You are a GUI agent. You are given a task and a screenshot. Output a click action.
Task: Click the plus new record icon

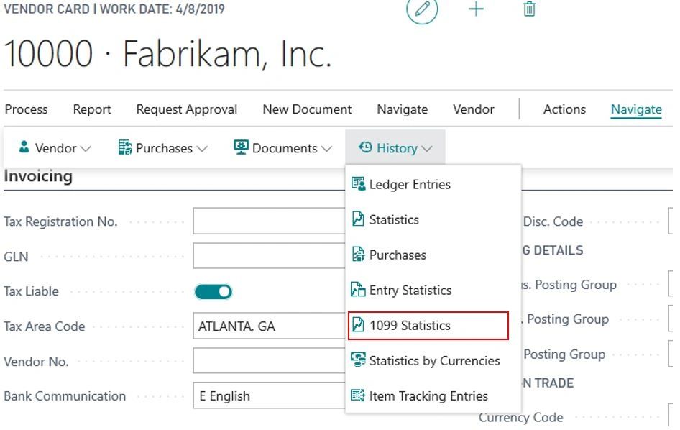pyautogui.click(x=476, y=9)
